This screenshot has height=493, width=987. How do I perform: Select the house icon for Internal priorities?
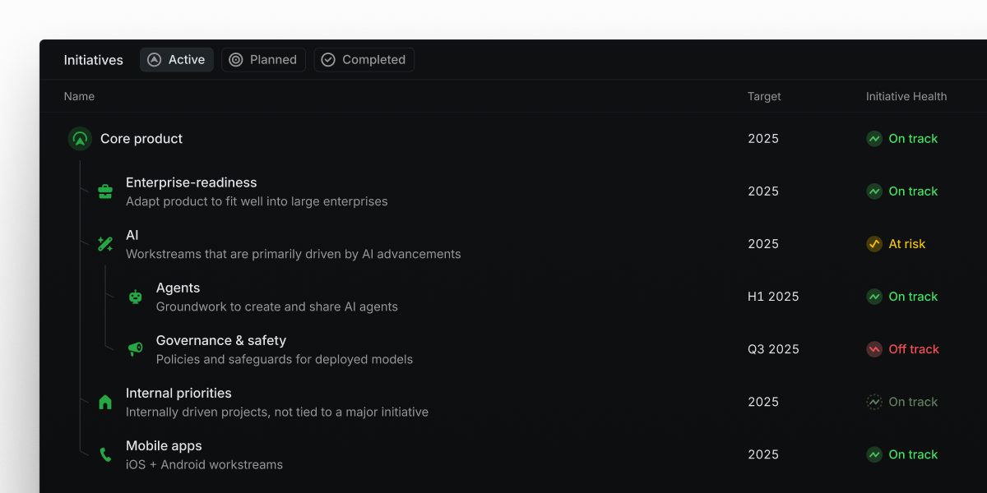pyautogui.click(x=105, y=402)
